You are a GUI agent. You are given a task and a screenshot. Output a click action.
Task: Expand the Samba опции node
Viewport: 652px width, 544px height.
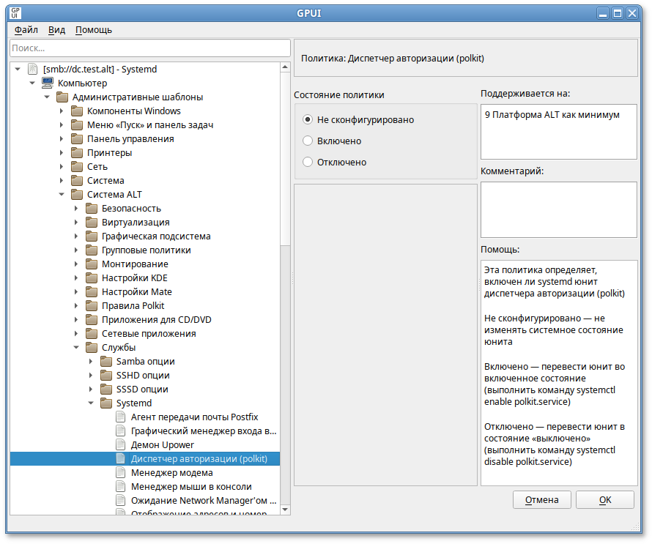click(x=90, y=361)
